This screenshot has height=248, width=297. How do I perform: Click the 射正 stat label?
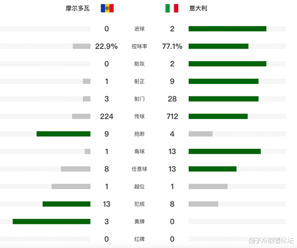[139, 82]
